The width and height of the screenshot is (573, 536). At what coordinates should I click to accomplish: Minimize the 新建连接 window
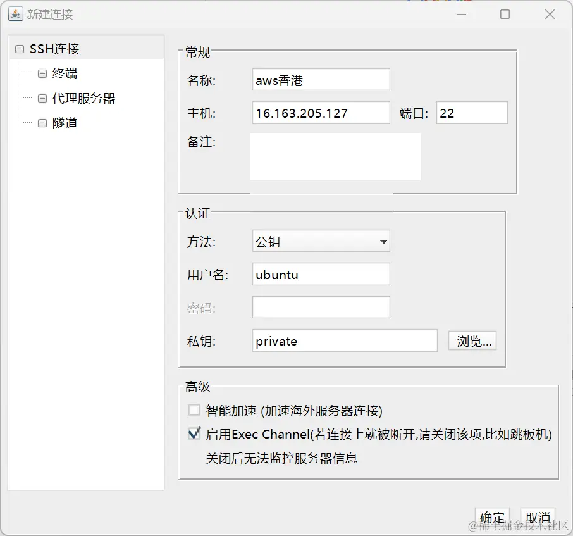[x=462, y=15]
